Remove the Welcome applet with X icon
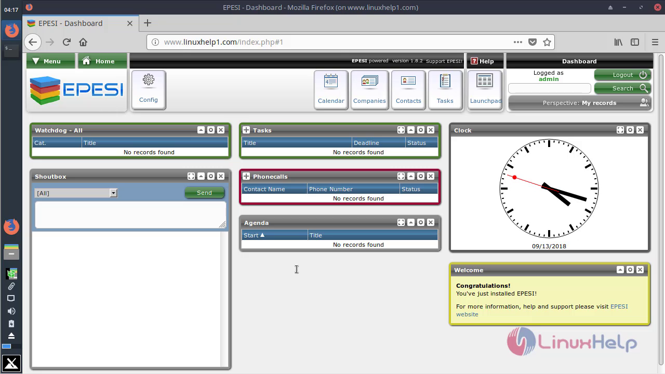The height and width of the screenshot is (374, 665). [x=640, y=270]
